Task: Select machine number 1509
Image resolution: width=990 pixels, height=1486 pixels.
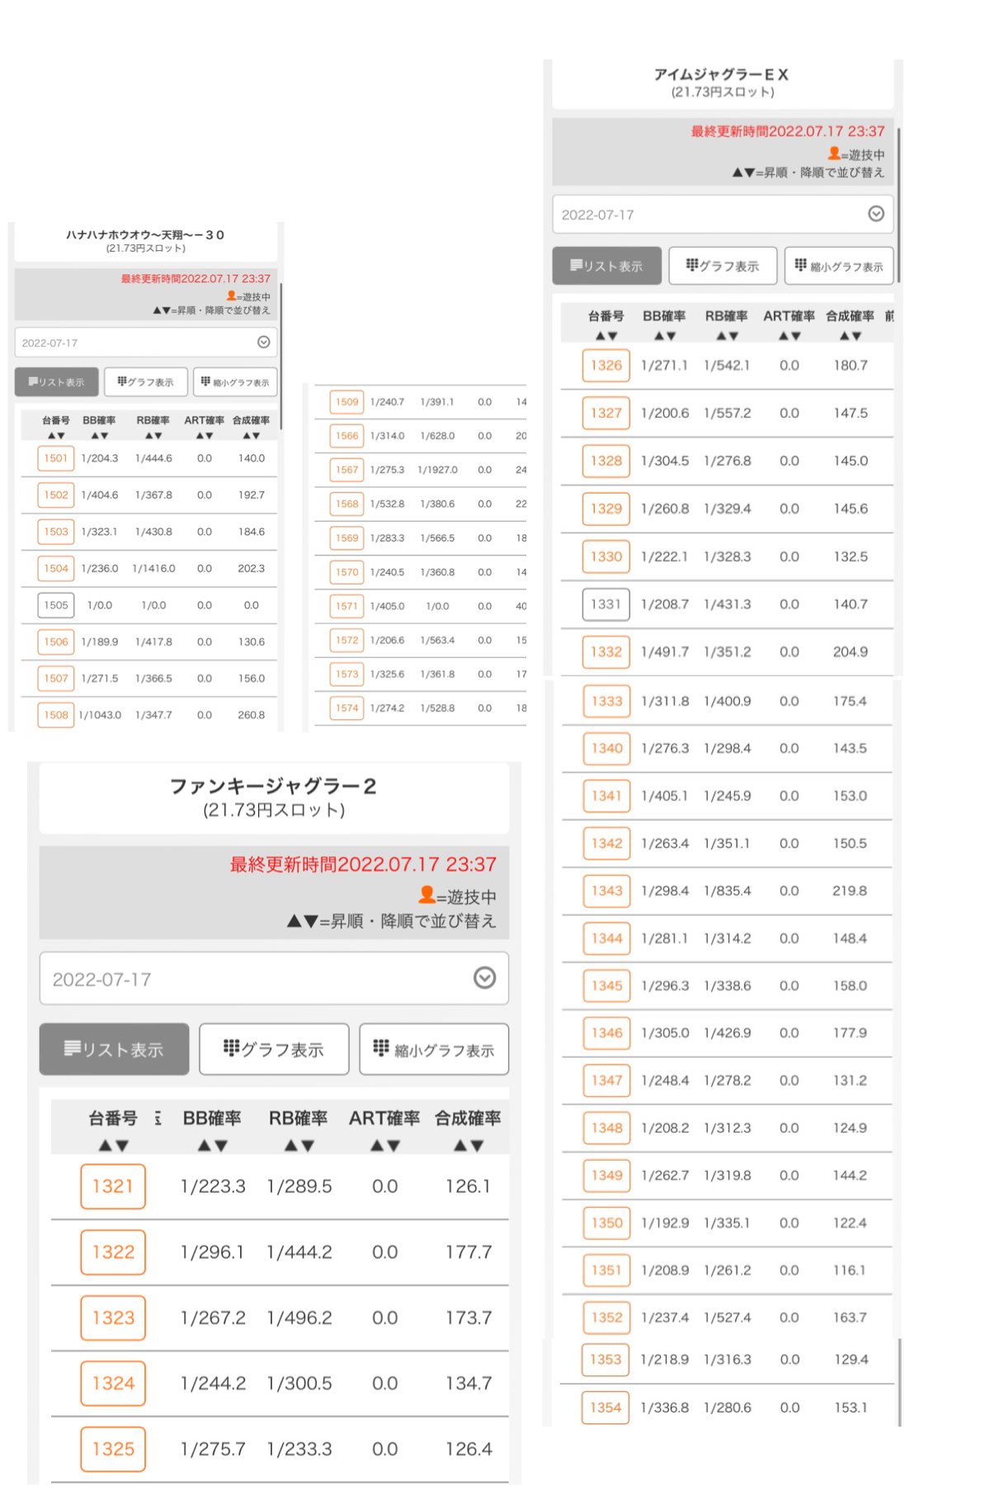Action: tap(347, 402)
